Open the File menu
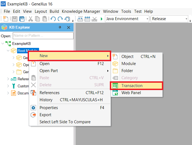Image resolution: width=192 pixels, height=145 pixels. [7, 11]
